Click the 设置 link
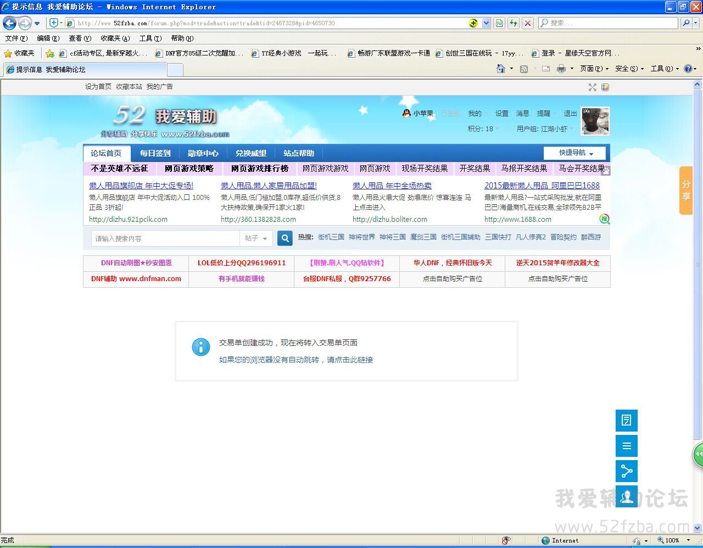The image size is (703, 548). 501,114
